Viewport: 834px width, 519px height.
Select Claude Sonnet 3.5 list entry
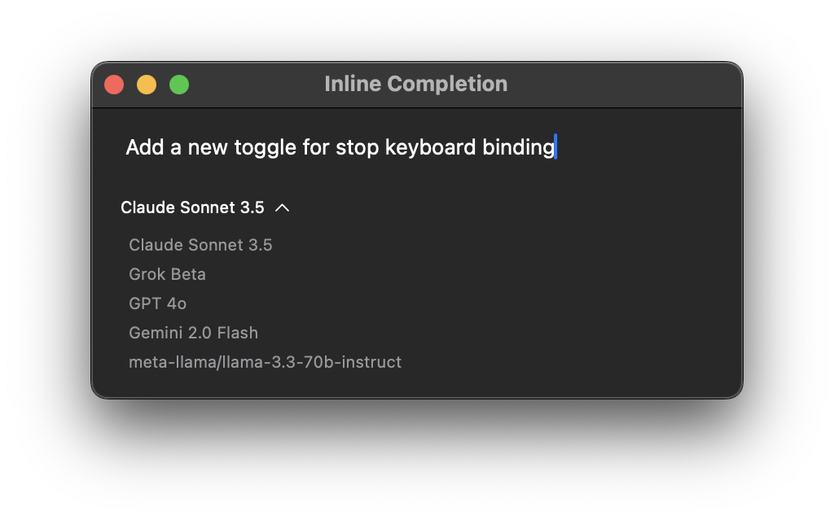[200, 245]
